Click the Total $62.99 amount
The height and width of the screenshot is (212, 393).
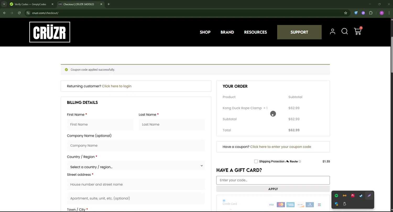coord(294,130)
